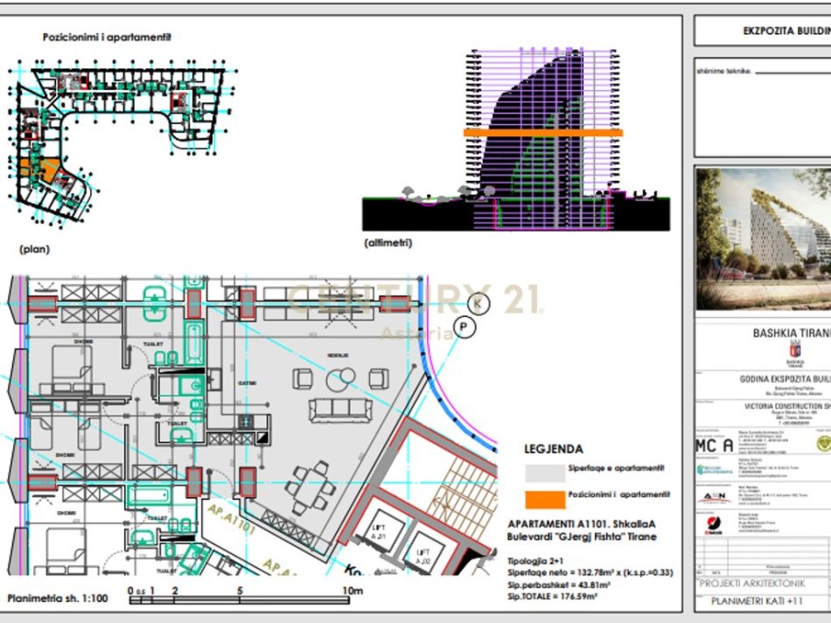Viewport: 831px width, 623px height.
Task: Click the orange Pozicionimi i apartamentit legend swatch
Action: click(541, 499)
